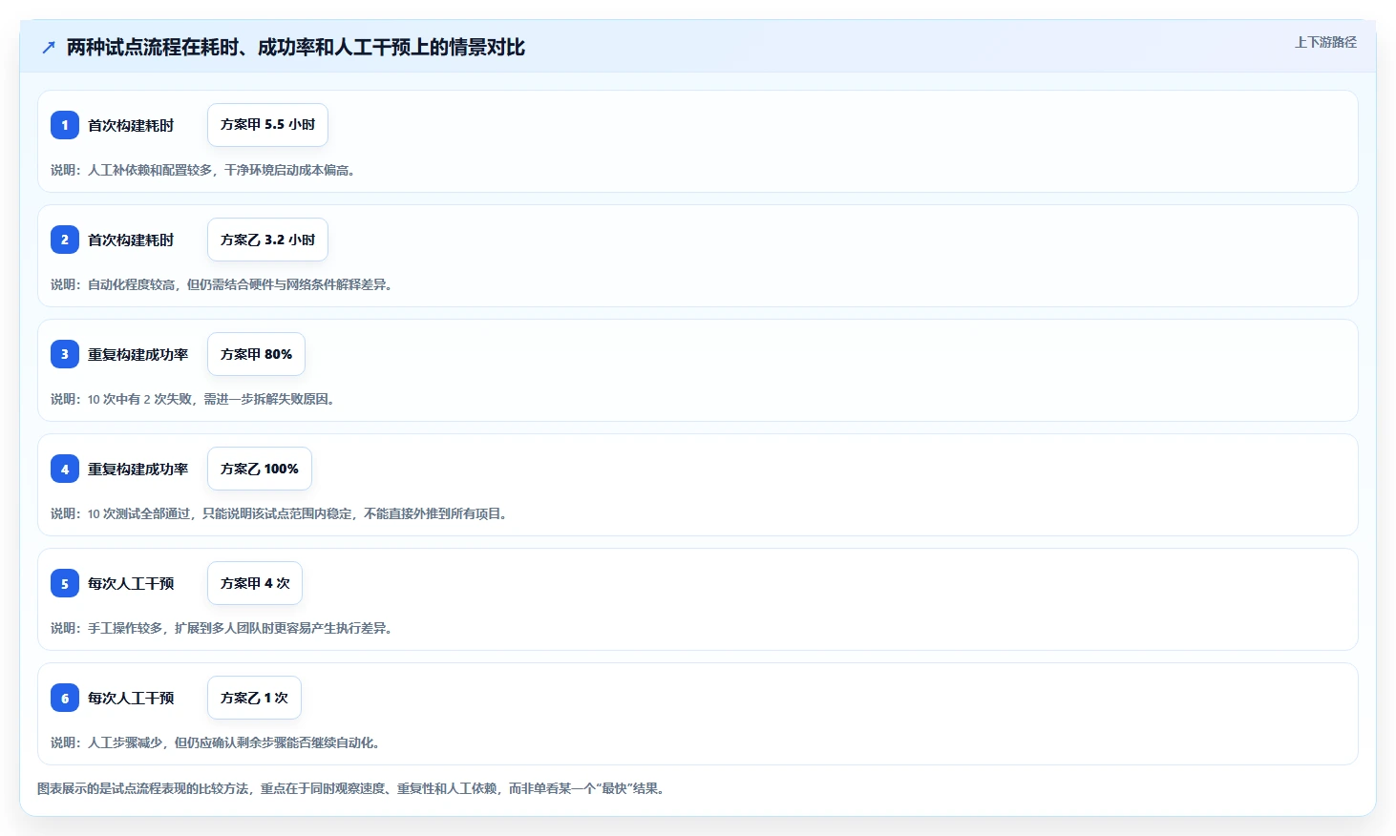
Task: Click the note 手工操作较多，扩展到多人团队
Action: (x=222, y=628)
